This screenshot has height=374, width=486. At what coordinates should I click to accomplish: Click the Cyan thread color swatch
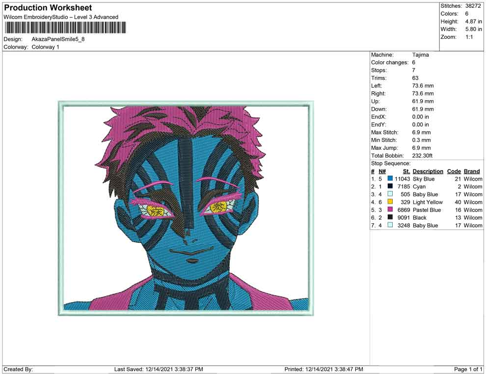[x=390, y=186]
